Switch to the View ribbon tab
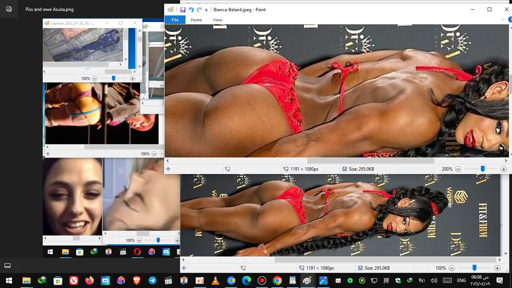 pos(217,20)
